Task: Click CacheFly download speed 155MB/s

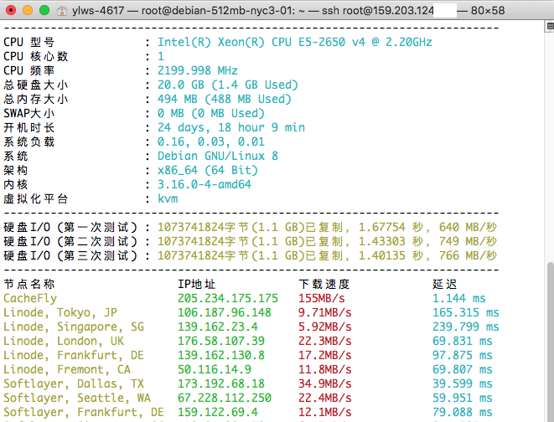Action: pyautogui.click(x=322, y=298)
